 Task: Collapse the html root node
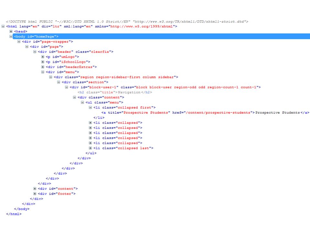point(3,26)
